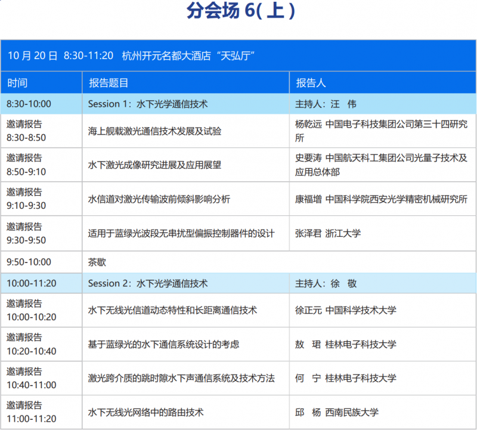The image size is (477, 430).
Task: Click 主持人 汪伟 in the Session 1 row
Action: tap(326, 104)
